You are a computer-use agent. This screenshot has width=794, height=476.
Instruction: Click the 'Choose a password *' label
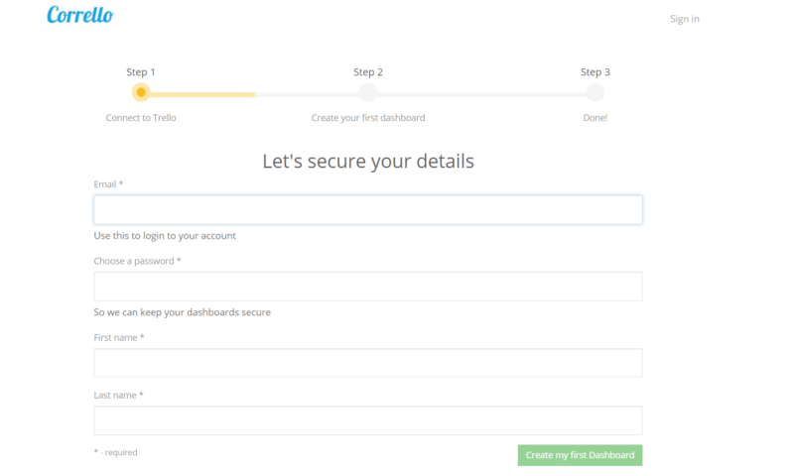(137, 261)
